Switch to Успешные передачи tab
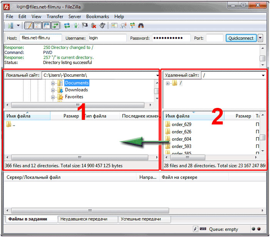 [144, 219]
